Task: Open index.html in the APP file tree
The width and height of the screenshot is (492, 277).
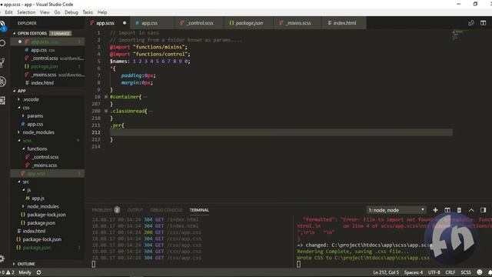Action: tap(34, 231)
